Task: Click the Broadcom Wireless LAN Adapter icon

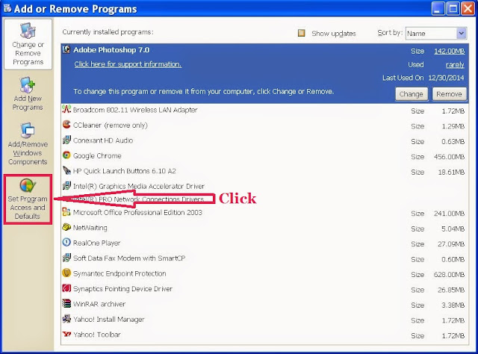Action: [66, 109]
